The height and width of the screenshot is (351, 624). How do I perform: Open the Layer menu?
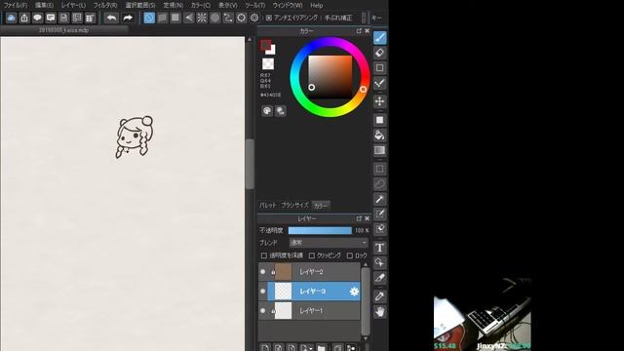[x=73, y=6]
